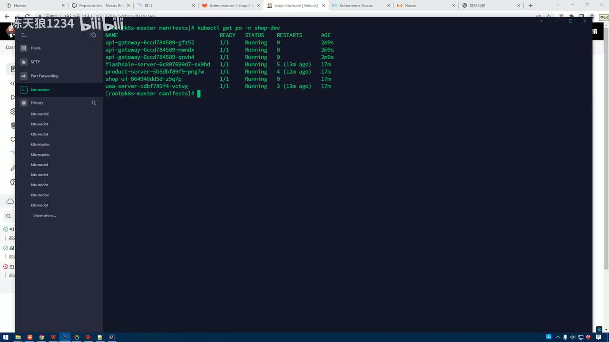Open File Explorer from taskbar
The width and height of the screenshot is (609, 342).
click(18, 337)
